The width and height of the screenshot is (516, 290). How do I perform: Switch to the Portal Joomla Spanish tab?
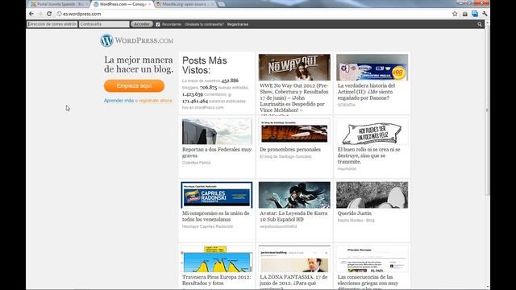pos(58,4)
